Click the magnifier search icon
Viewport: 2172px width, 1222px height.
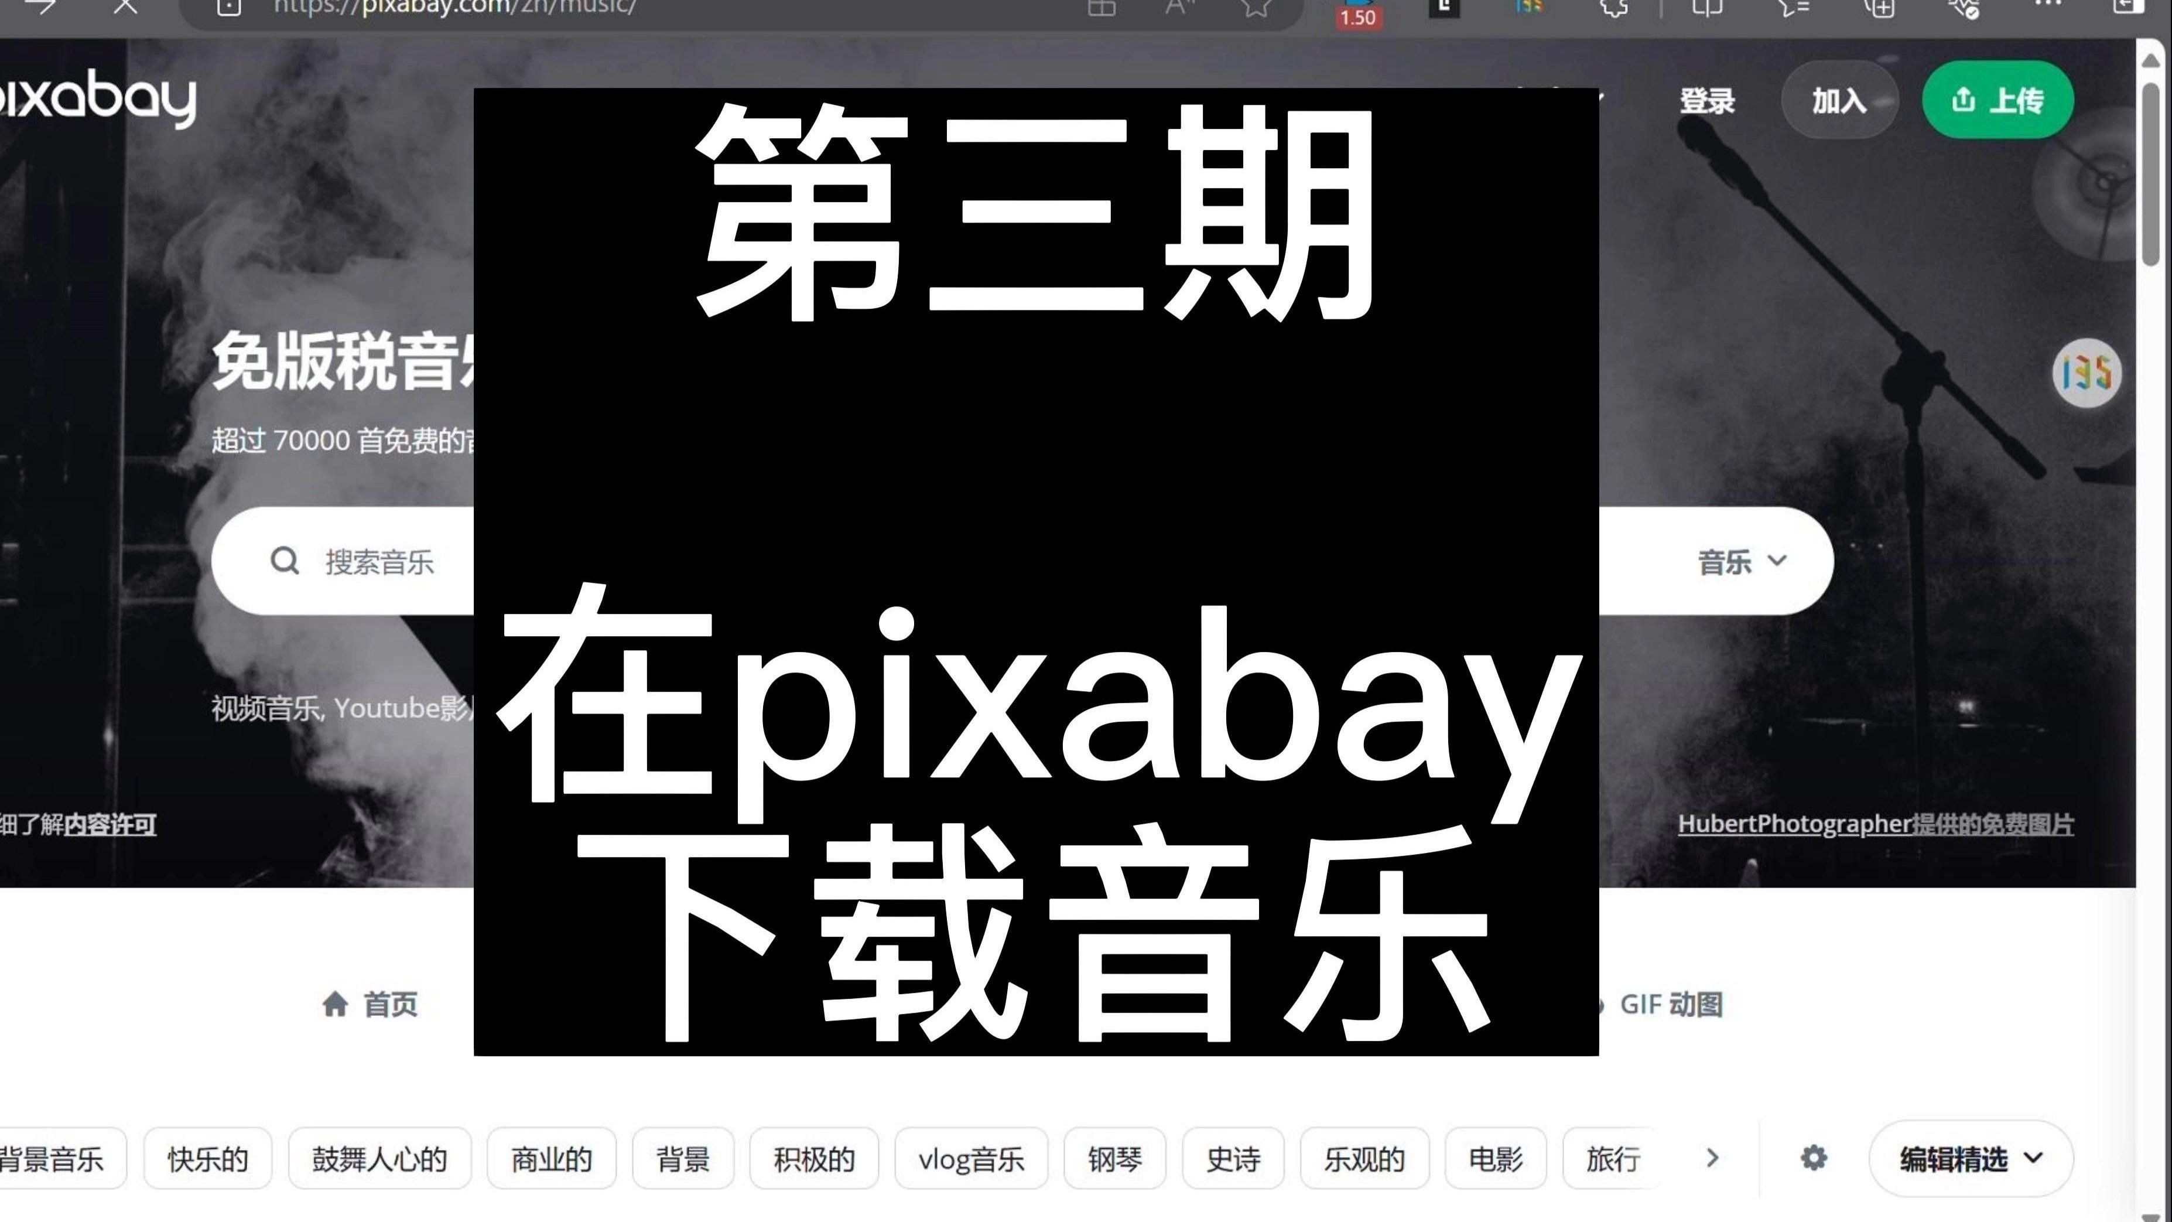tap(285, 561)
